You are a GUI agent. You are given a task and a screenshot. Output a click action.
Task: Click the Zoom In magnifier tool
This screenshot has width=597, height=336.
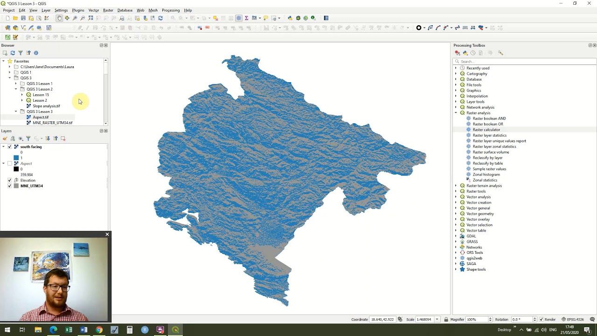click(x=75, y=18)
